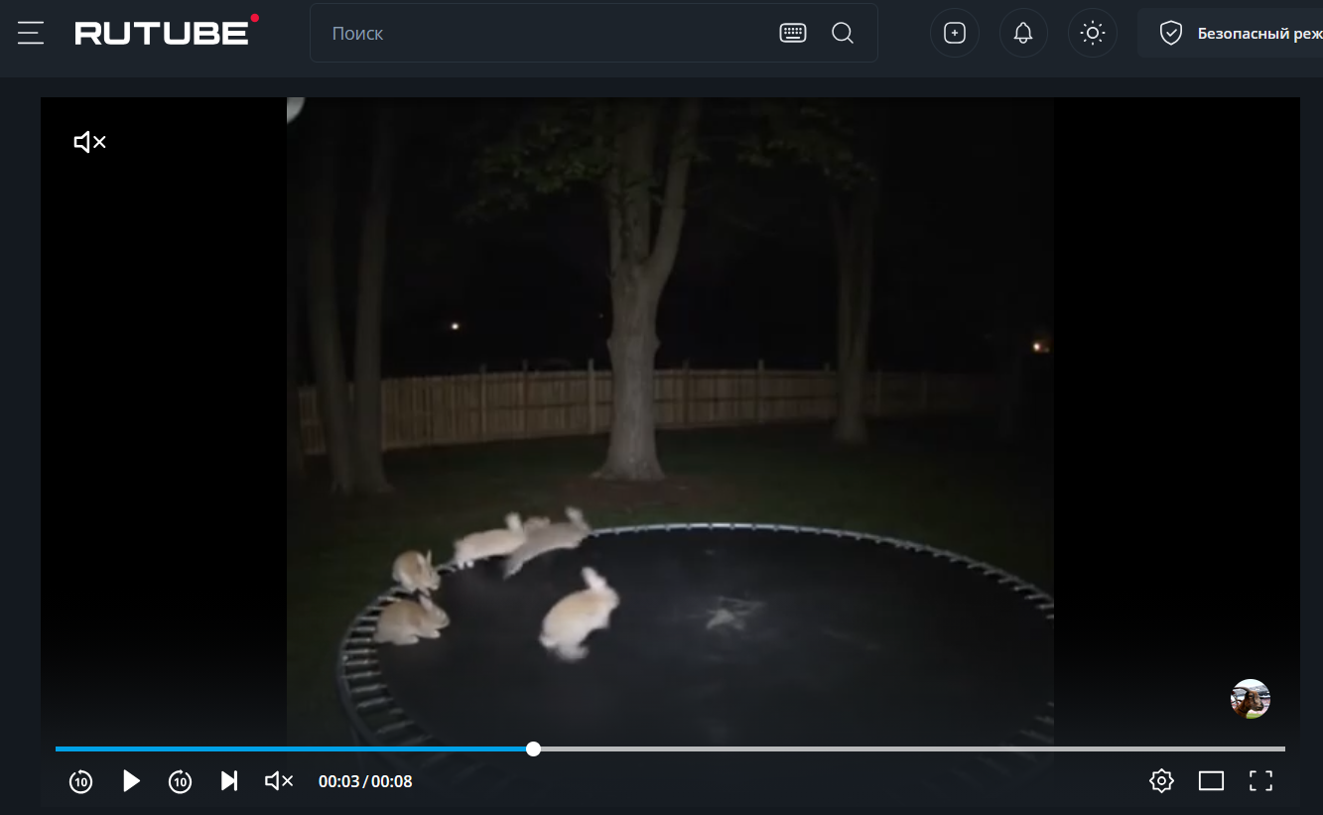Open the player settings gear menu
Screen dimensions: 1323x815
coord(1161,781)
